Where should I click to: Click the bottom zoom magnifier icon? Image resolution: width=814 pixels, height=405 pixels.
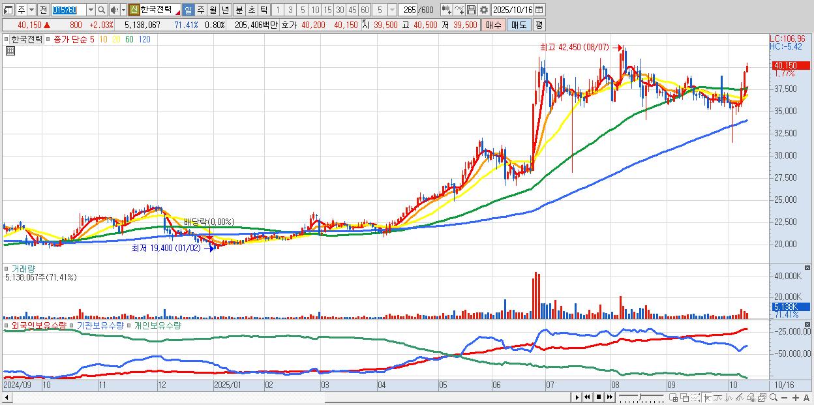click(x=774, y=397)
